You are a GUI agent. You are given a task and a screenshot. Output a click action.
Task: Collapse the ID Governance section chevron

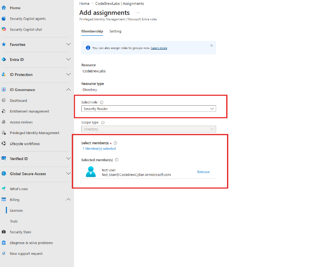tap(68, 89)
